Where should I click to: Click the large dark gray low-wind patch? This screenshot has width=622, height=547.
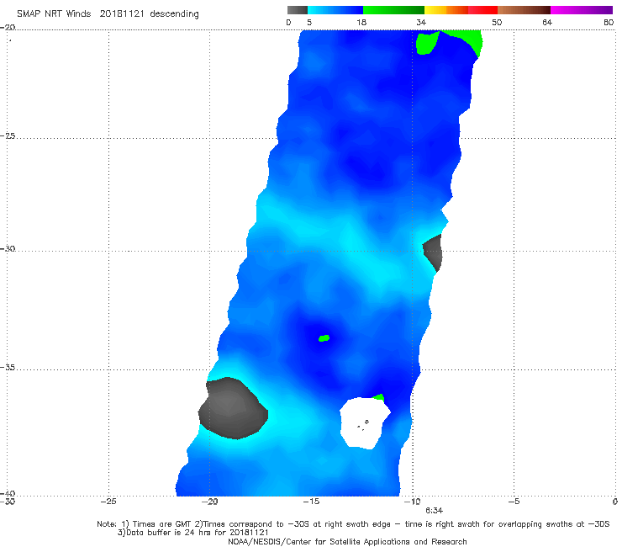[x=233, y=408]
